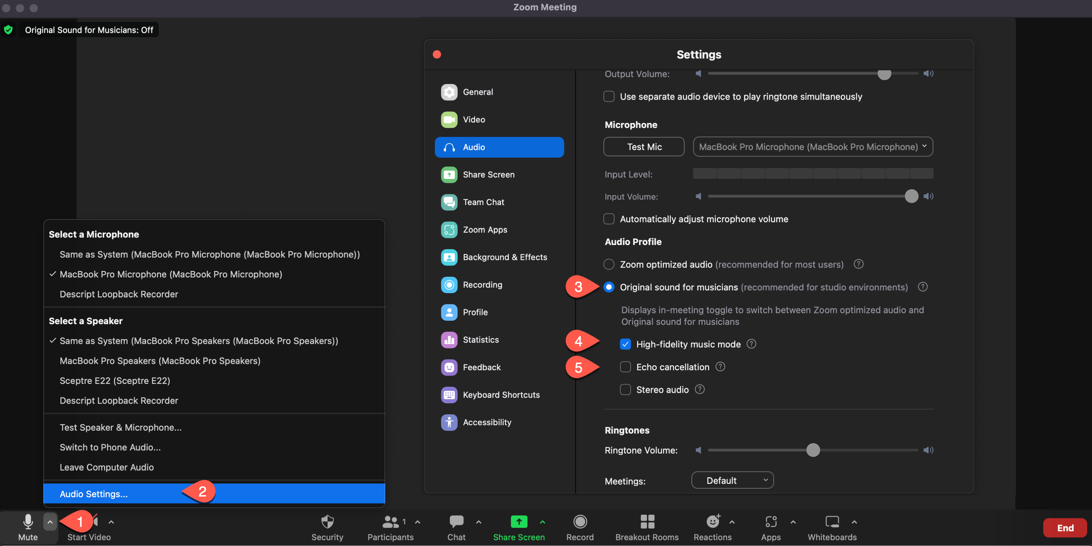Screen dimensions: 1092x546
Task: Select Zoom optimized audio radio button
Action: (609, 264)
